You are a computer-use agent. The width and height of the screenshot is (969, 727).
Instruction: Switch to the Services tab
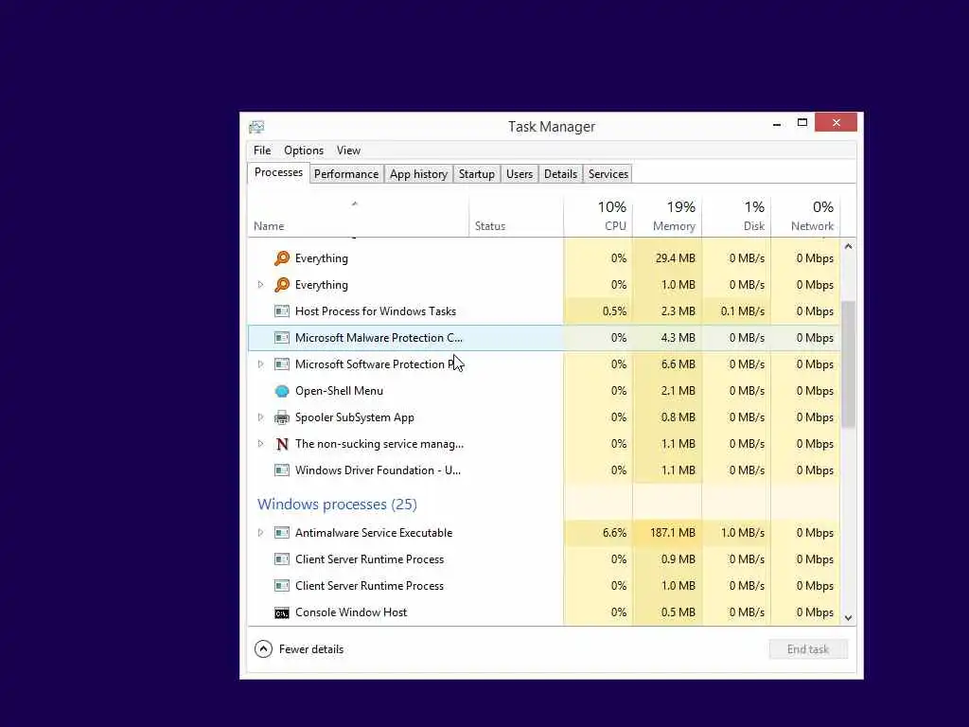608,174
